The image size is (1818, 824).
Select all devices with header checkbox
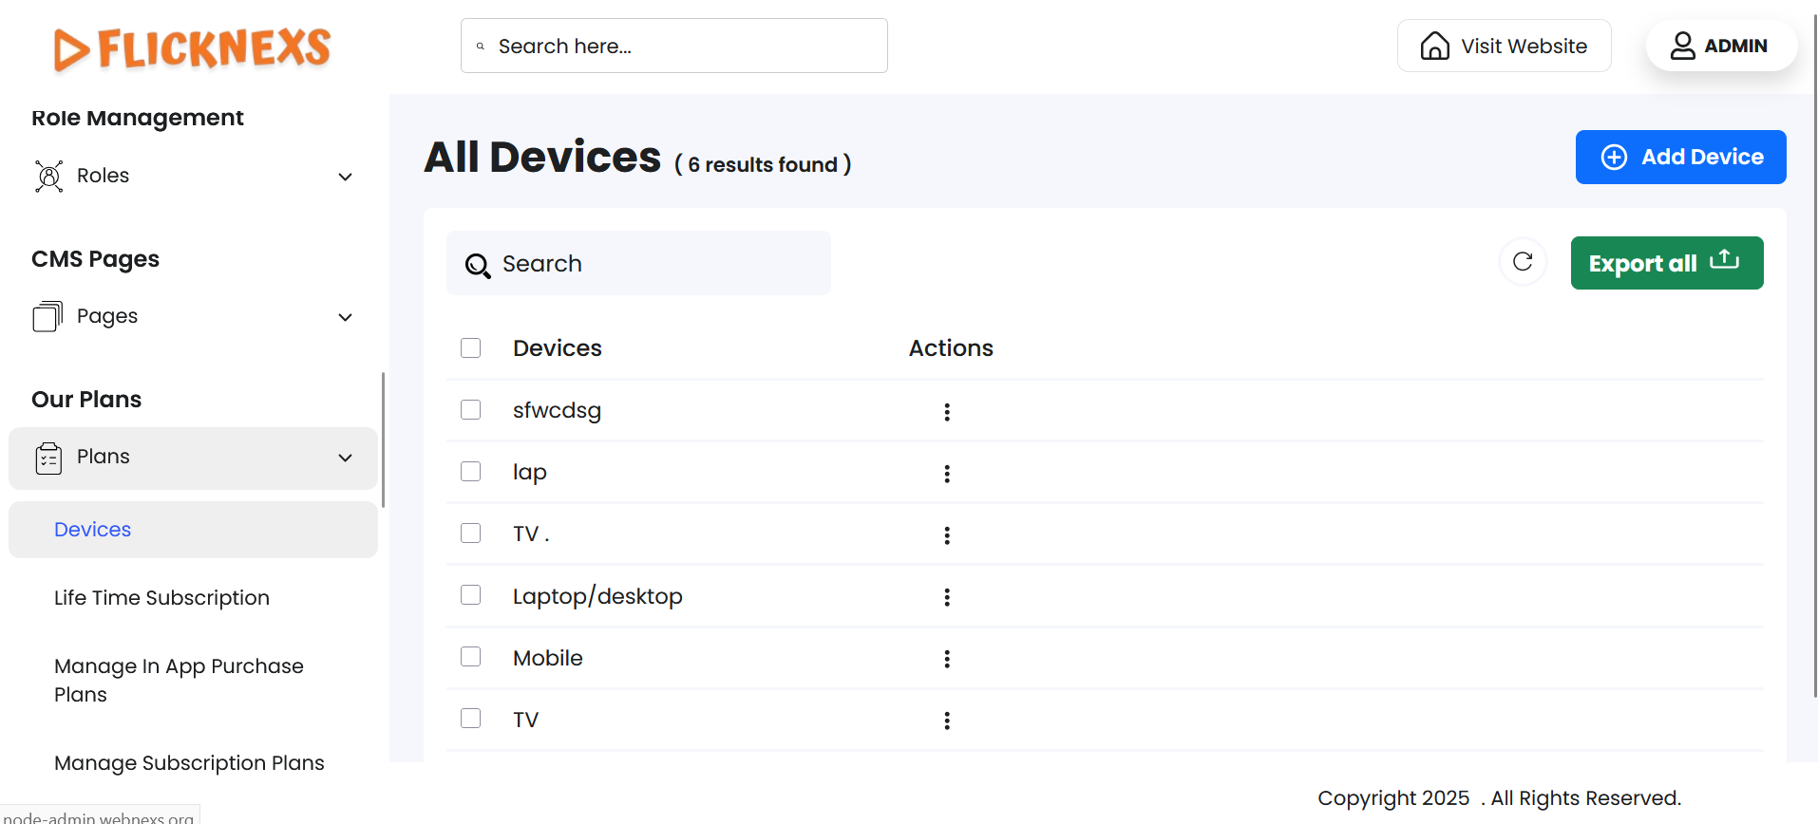(471, 348)
